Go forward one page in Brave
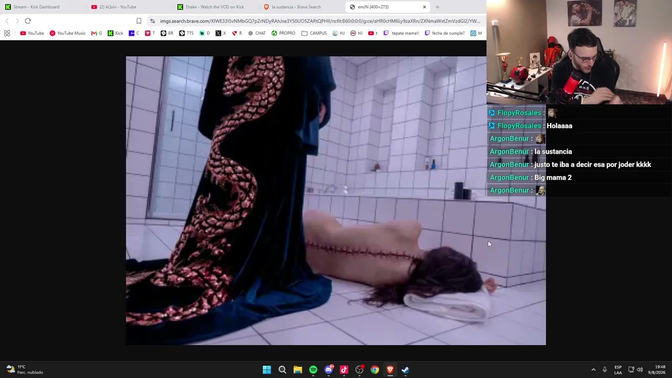This screenshot has height=378, width=672. [17, 21]
